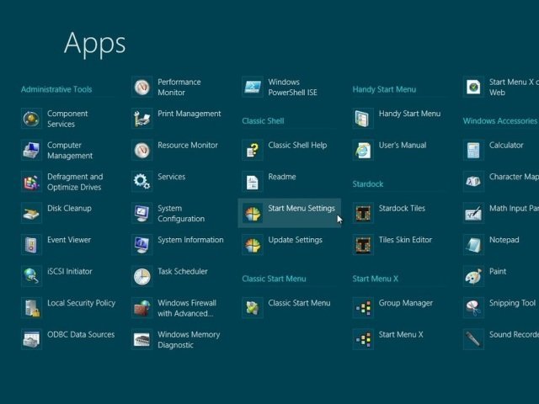
Task: Launch Computer Management icon
Action: click(x=31, y=150)
